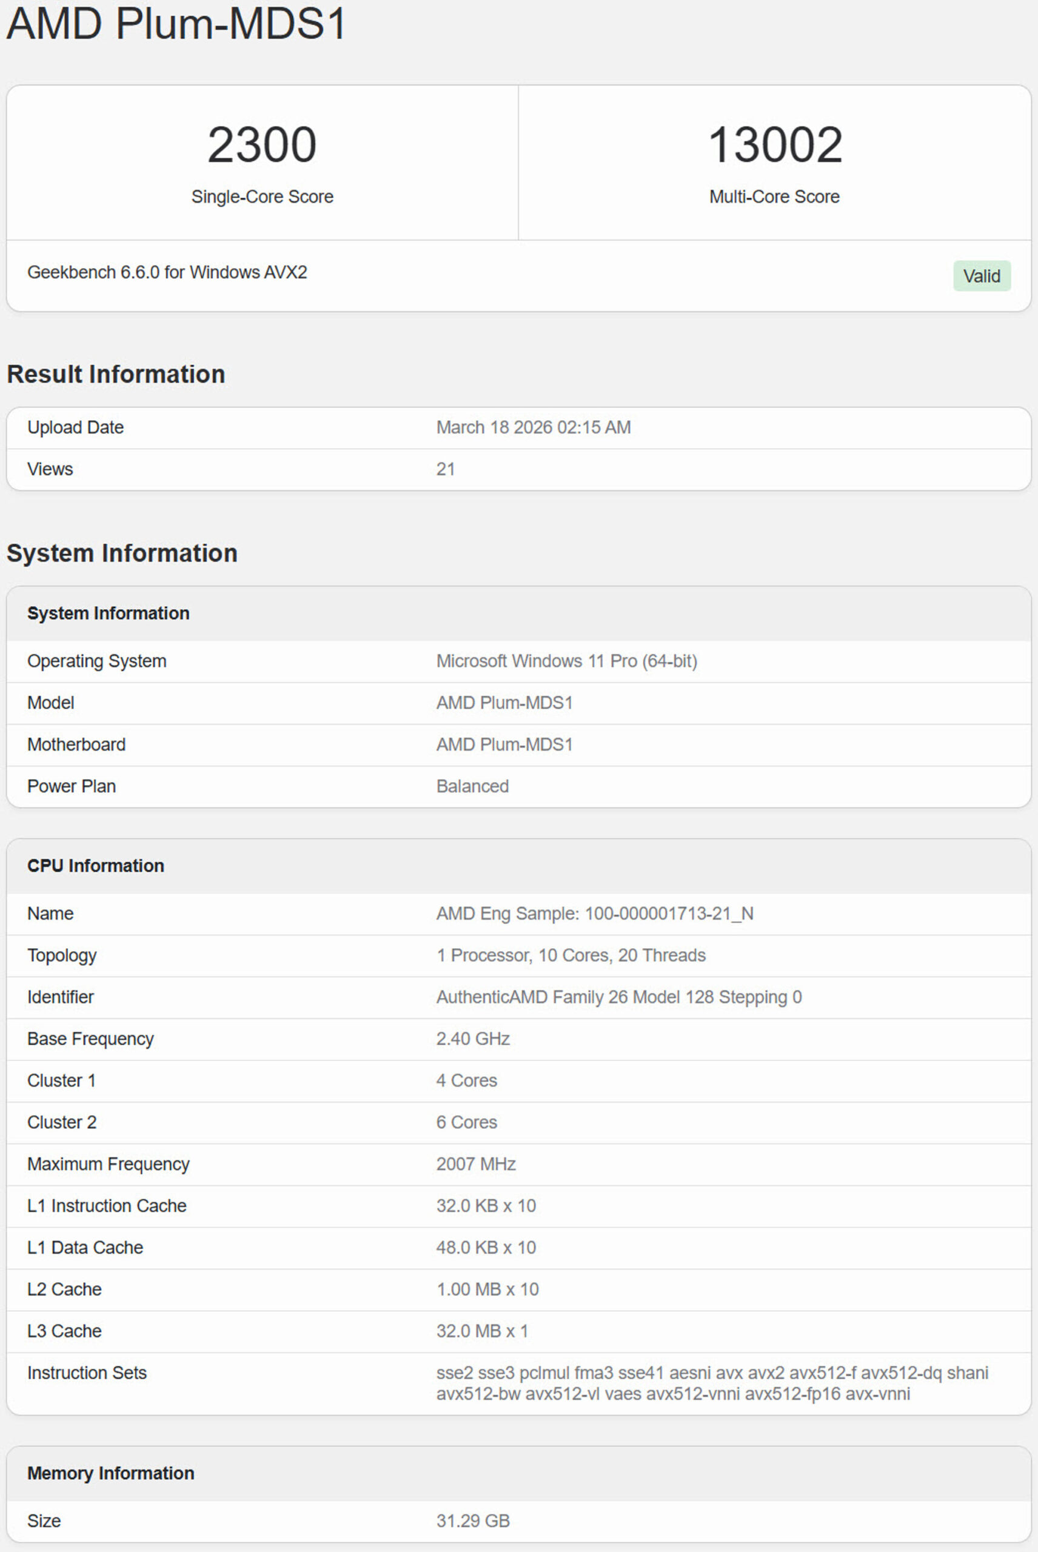Click the Instruction Sets row
Viewport: 1038px width, 1552px height.
coord(87,1373)
